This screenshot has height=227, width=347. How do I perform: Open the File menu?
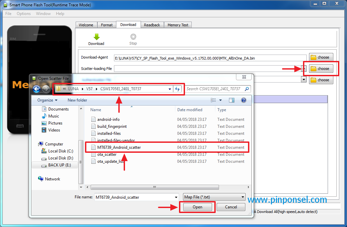[8, 14]
